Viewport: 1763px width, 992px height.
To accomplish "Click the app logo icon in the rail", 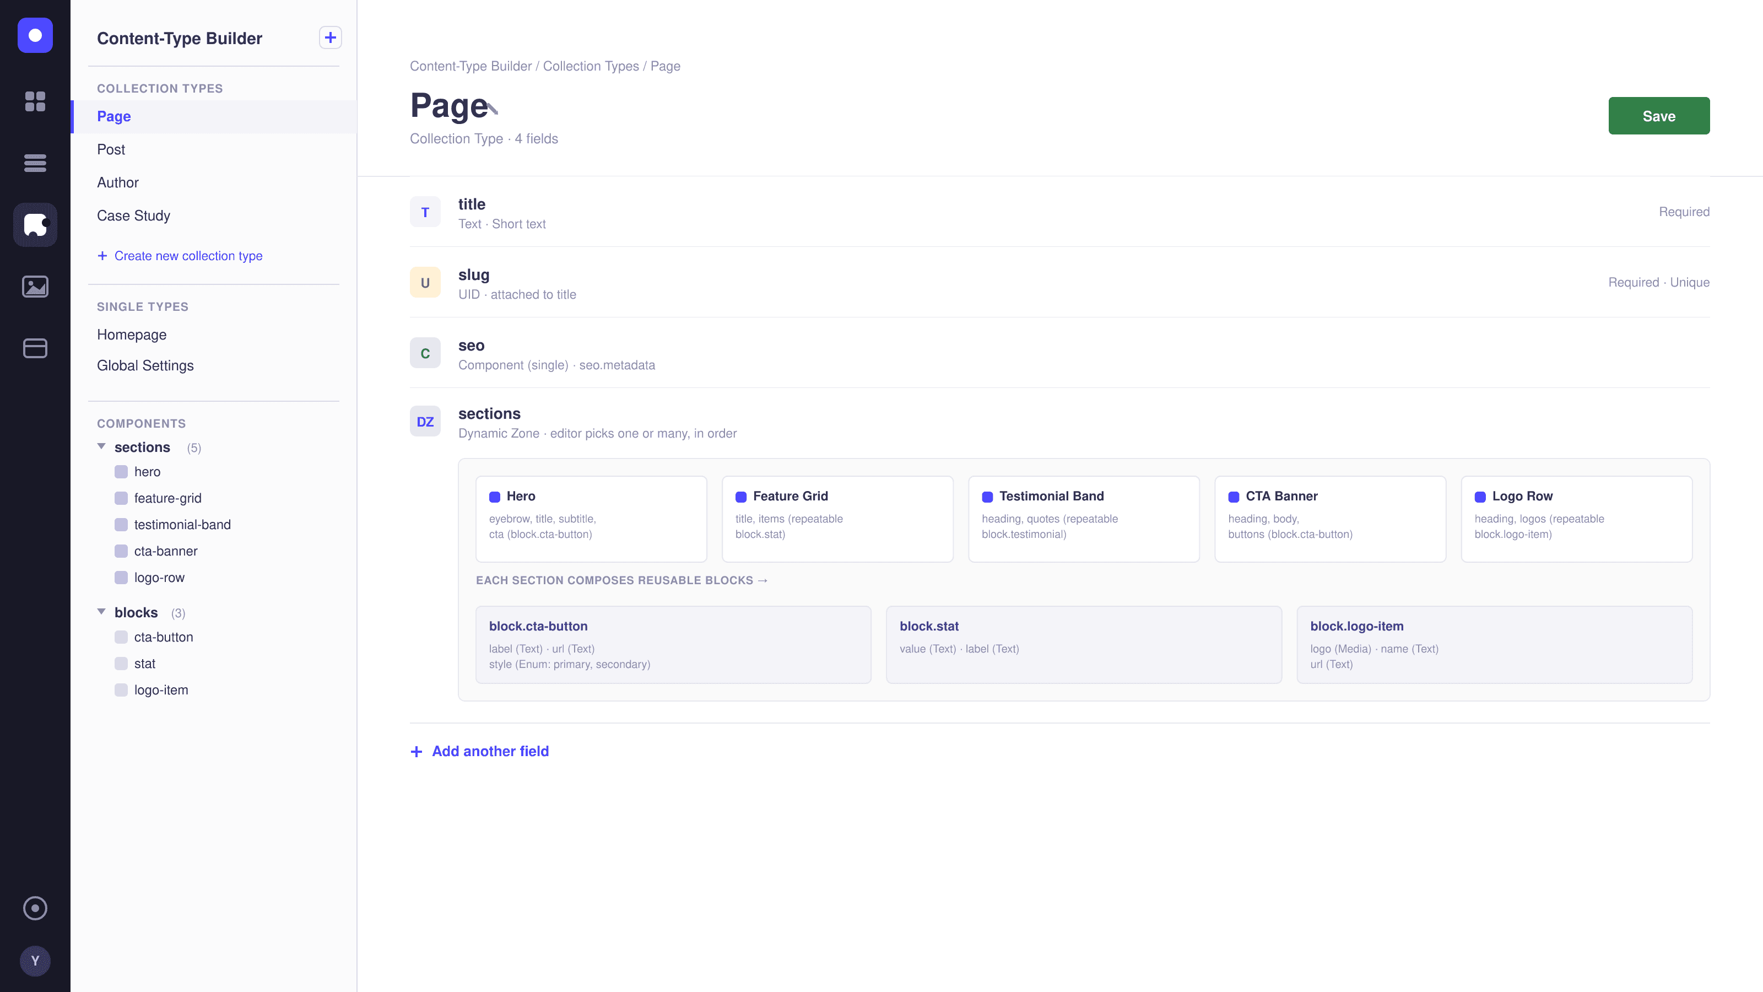I will click(x=35, y=35).
